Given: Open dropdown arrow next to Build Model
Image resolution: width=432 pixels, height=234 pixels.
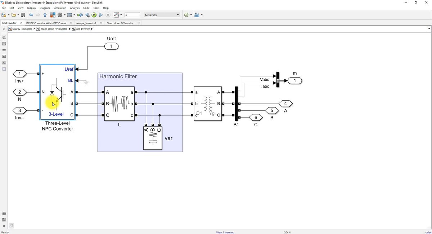Looking at the screenshot, I should pos(201,15).
